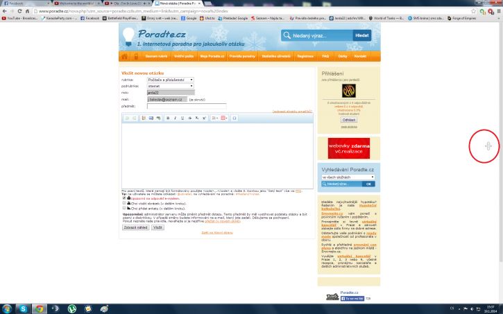Viewport: 503px width, 314px height.
Task: Open Chrome menu icon at toolbar end
Action: [499, 11]
